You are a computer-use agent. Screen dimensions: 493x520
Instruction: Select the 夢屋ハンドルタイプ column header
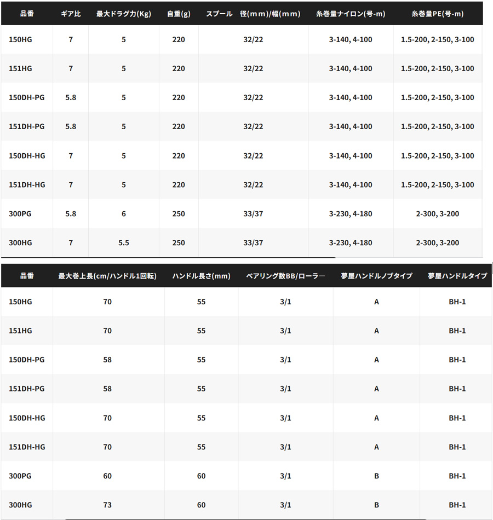[x=457, y=276]
